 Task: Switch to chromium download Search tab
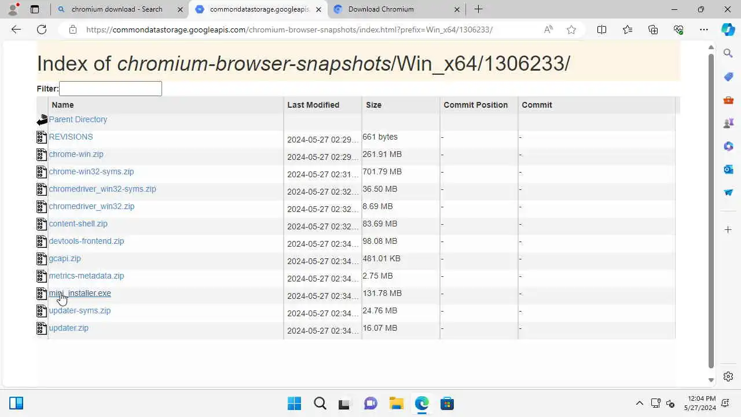[x=120, y=9]
